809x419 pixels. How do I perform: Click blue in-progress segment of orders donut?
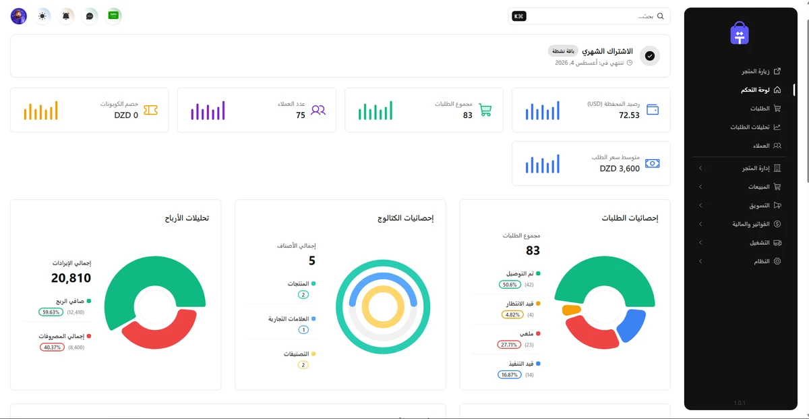pos(632,325)
